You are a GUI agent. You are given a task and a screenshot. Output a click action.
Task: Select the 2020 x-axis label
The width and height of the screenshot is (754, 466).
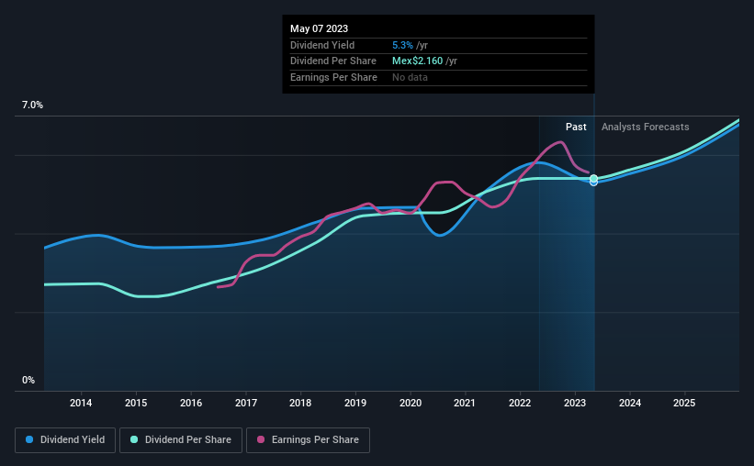[411, 403]
